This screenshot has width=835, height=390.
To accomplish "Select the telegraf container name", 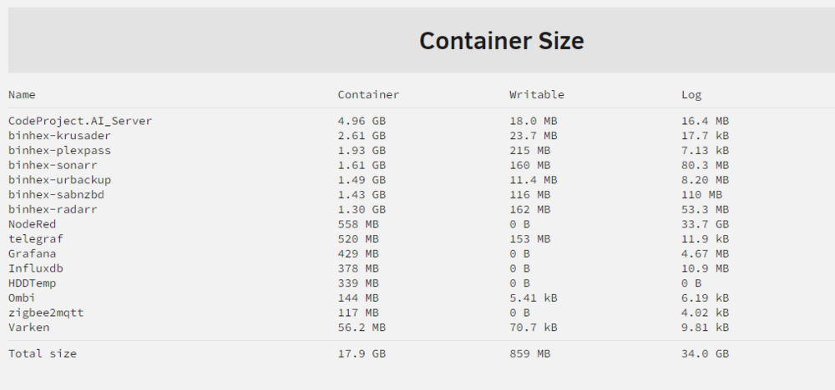I will click(x=36, y=239).
